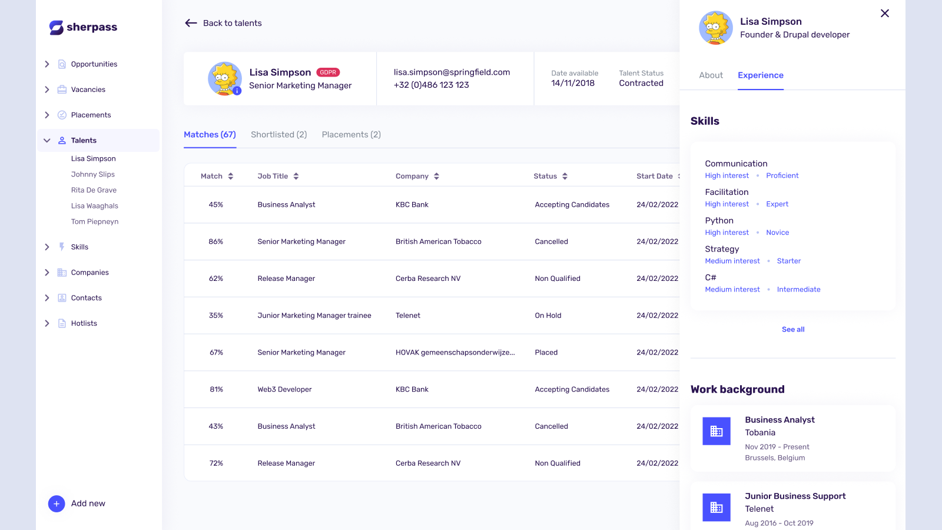Expand the Skills section
The width and height of the screenshot is (942, 530).
click(47, 247)
